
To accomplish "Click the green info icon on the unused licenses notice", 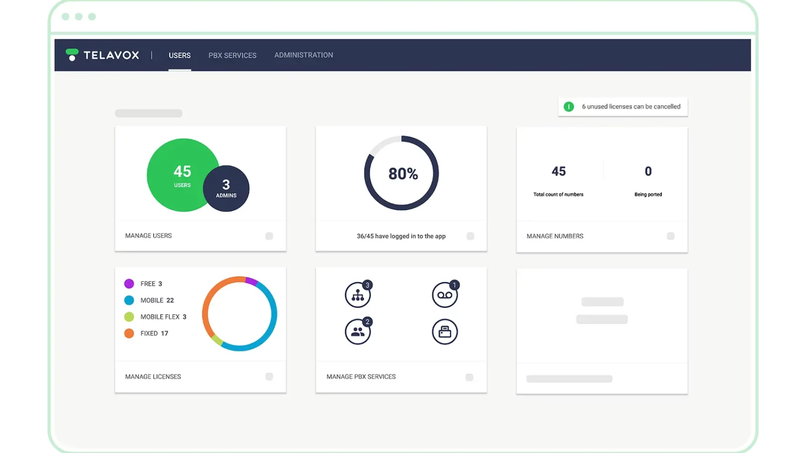I will coord(569,107).
